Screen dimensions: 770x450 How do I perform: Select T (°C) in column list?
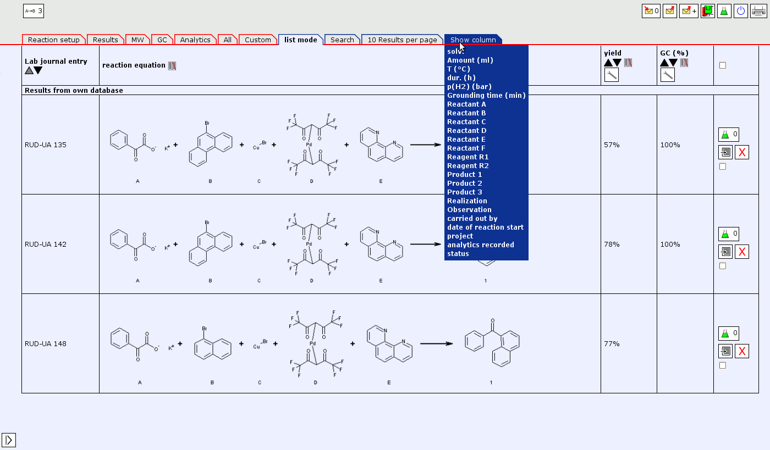[459, 69]
